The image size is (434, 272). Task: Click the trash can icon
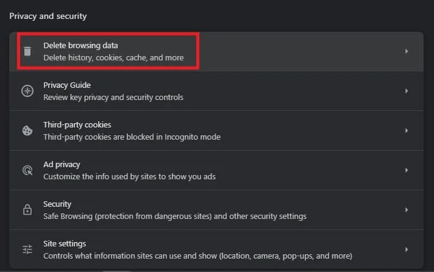[x=27, y=51]
